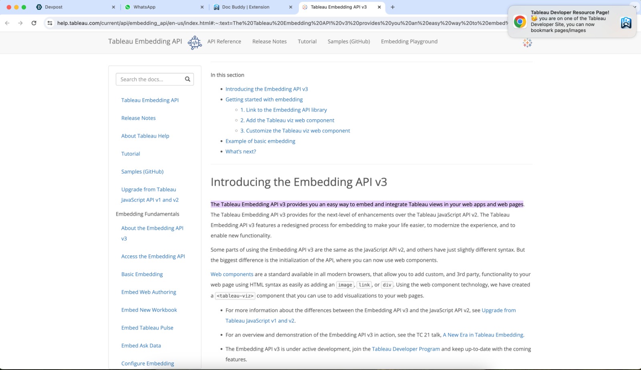Open Embed New Workbook sidebar link

(149, 310)
